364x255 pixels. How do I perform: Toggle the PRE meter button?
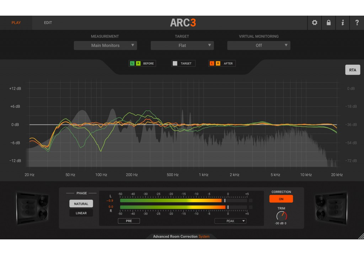tap(129, 221)
